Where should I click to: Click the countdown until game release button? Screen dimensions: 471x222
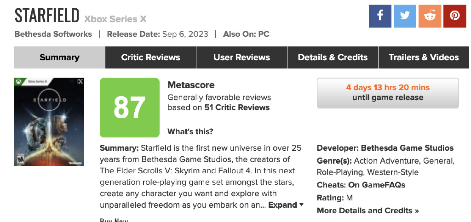click(388, 93)
